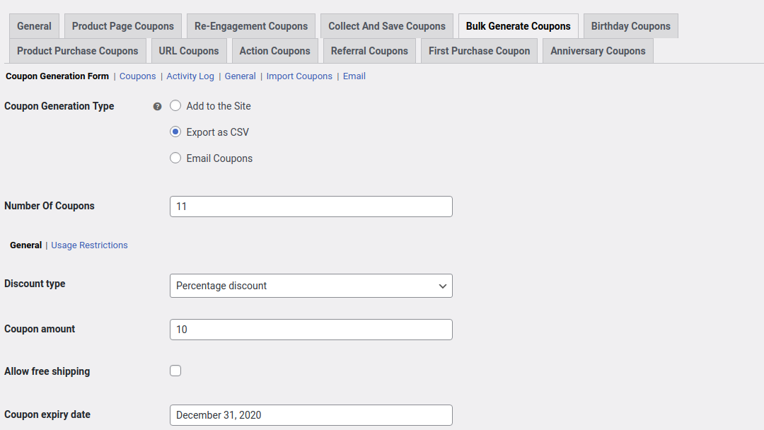This screenshot has height=430, width=764.
Task: Click the Coupon amount input field
Action: pyautogui.click(x=311, y=330)
